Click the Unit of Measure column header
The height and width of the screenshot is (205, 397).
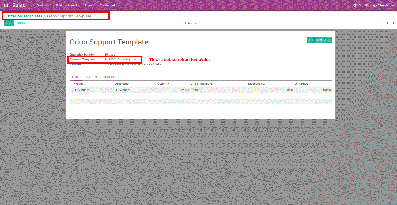click(x=201, y=84)
